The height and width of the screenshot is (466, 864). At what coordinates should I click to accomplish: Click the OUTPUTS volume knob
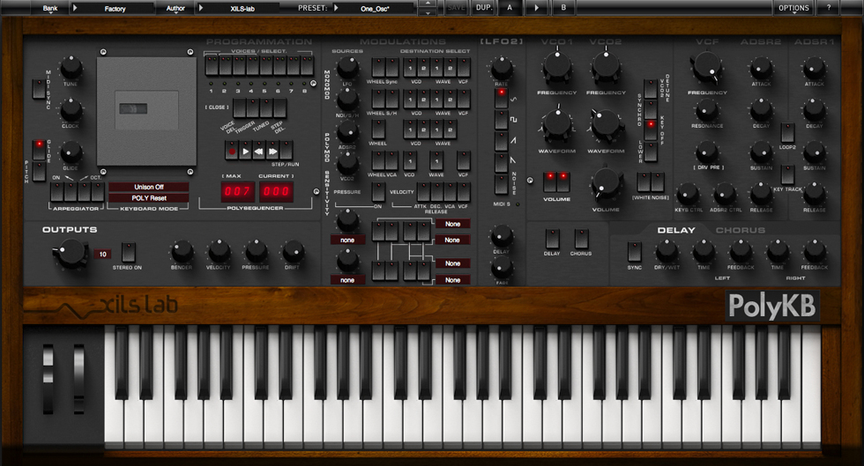click(71, 252)
